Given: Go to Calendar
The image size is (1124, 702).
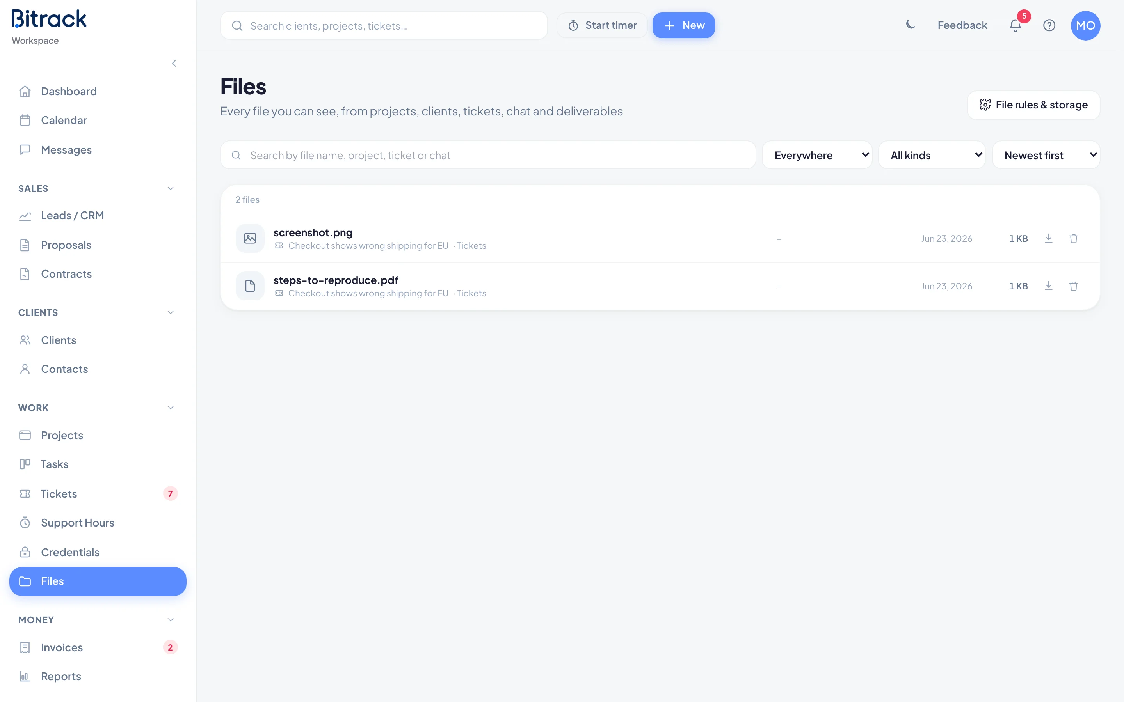Looking at the screenshot, I should [98, 120].
